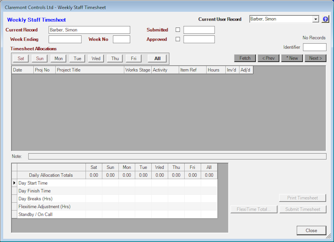Select the Thu day filter button
Screen dimensions: 334x242
click(115, 58)
